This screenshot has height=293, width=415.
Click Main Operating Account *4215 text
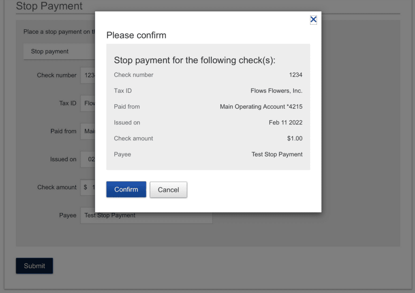point(261,107)
